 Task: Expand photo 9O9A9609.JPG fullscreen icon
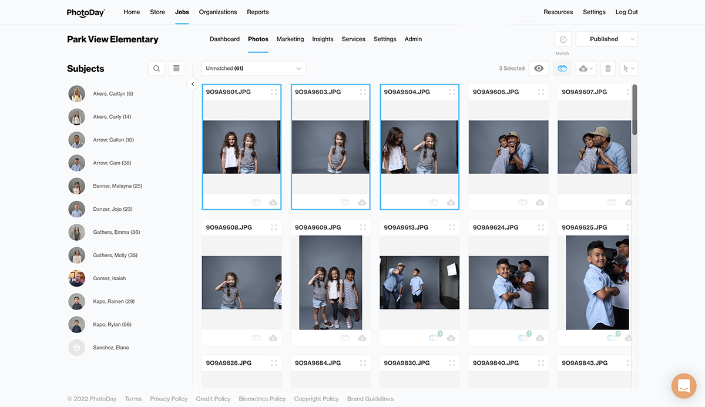362,227
